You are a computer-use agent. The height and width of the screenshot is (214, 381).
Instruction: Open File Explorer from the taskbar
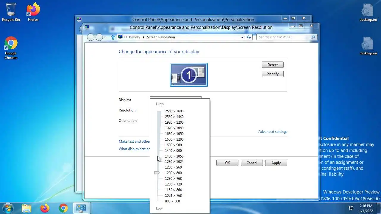coord(26,208)
